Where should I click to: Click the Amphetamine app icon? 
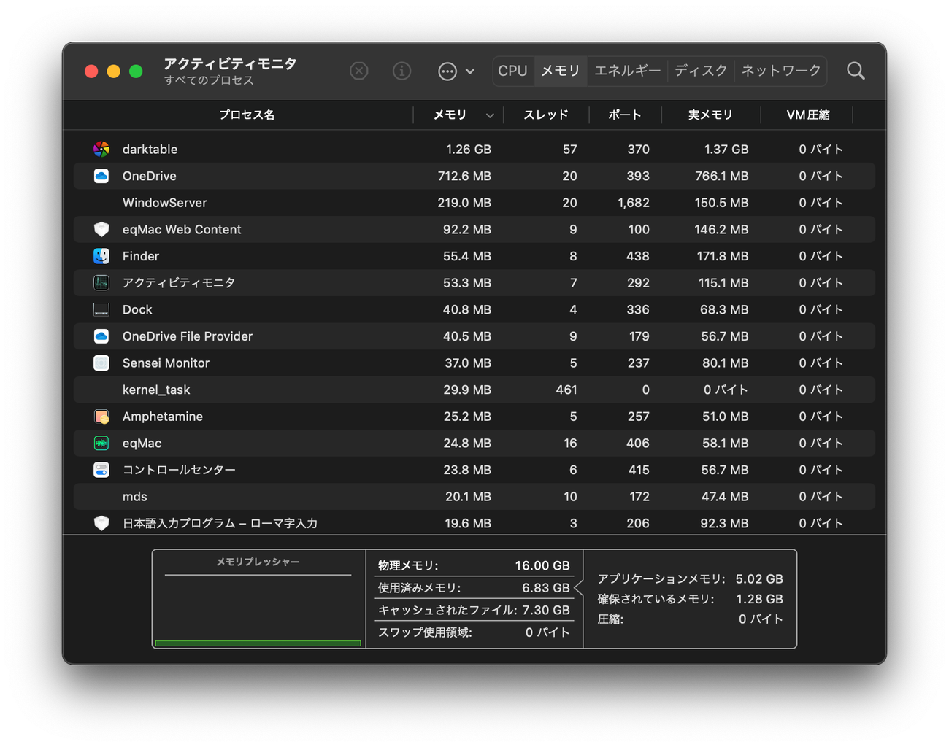pos(101,417)
